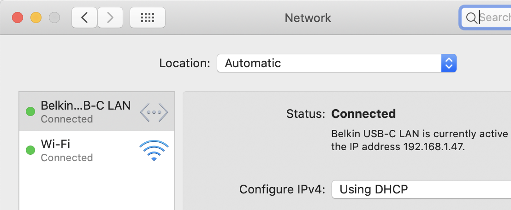Click empty area below Wi-Fi in services list
This screenshot has width=511, height=210.
click(x=97, y=189)
